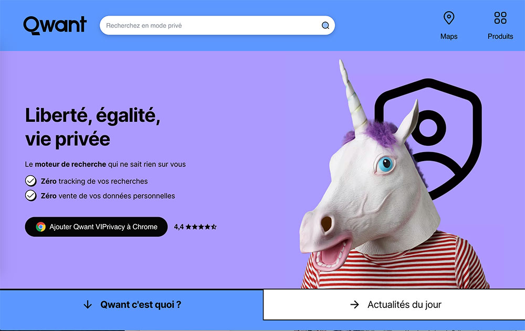Open the Produits grid icon

500,18
